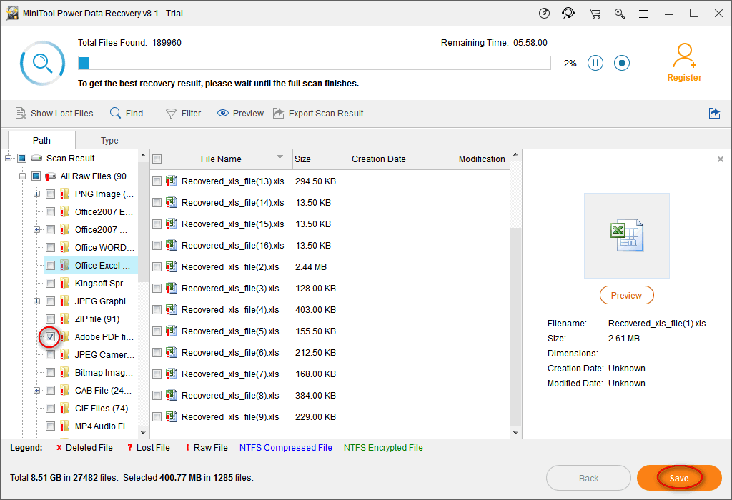Collapse the Scan Result root node
This screenshot has height=500, width=732.
(9, 158)
